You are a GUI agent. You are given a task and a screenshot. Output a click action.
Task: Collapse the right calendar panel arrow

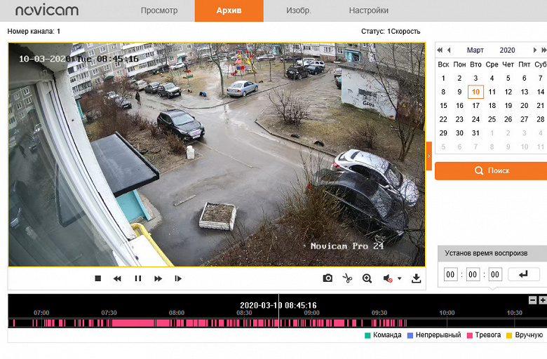point(428,156)
